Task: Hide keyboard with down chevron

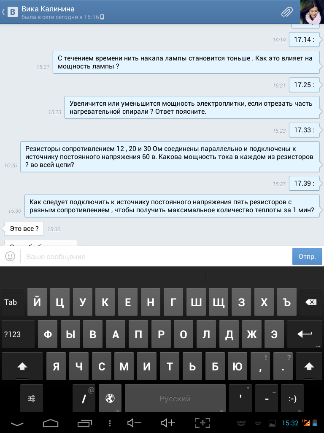Action: 17,423
